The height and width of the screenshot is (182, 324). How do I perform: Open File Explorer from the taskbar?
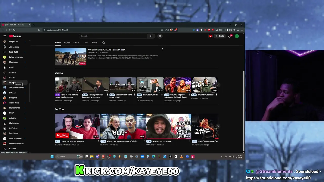pos(92,157)
